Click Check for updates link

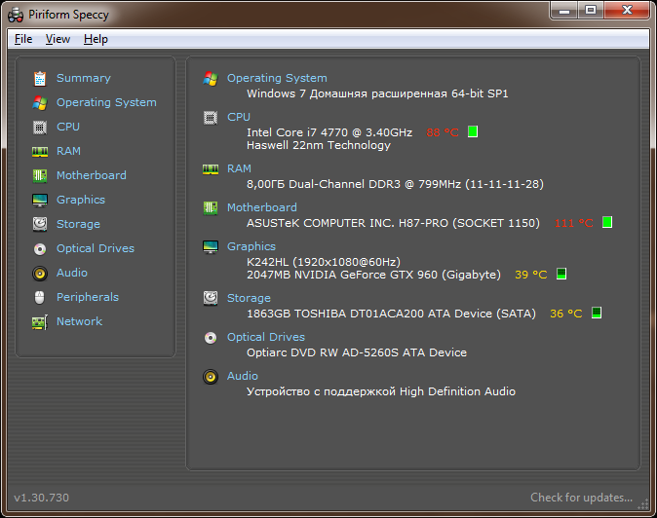pos(582,498)
